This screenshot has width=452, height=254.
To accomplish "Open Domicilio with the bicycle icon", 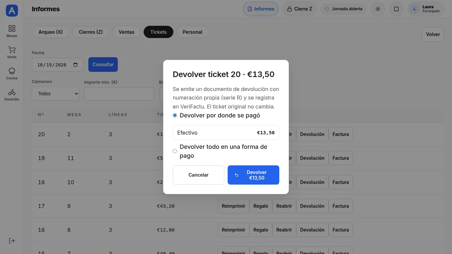I will click(12, 92).
